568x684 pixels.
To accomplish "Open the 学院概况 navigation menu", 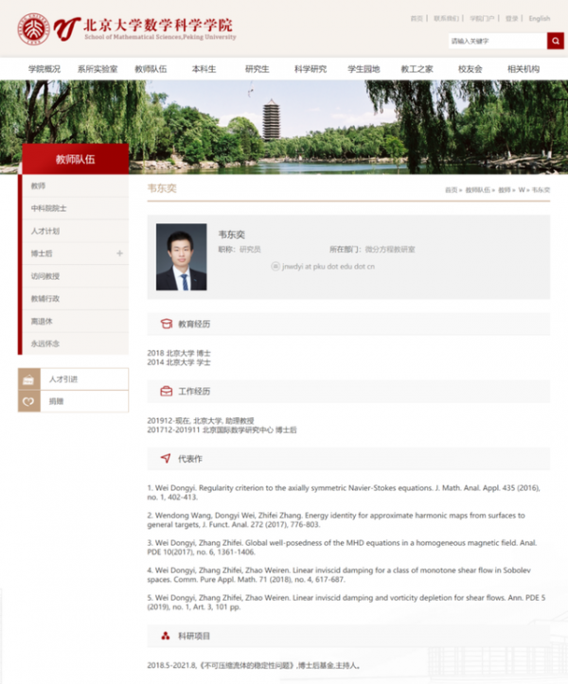I will 44,69.
